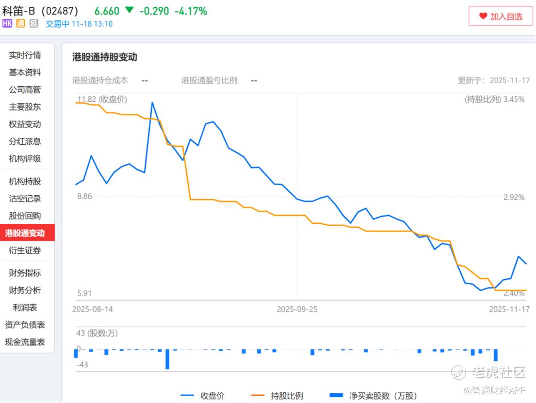The height and width of the screenshot is (403, 536).
Task: Go to the 机构持股 section
Action: point(25,181)
